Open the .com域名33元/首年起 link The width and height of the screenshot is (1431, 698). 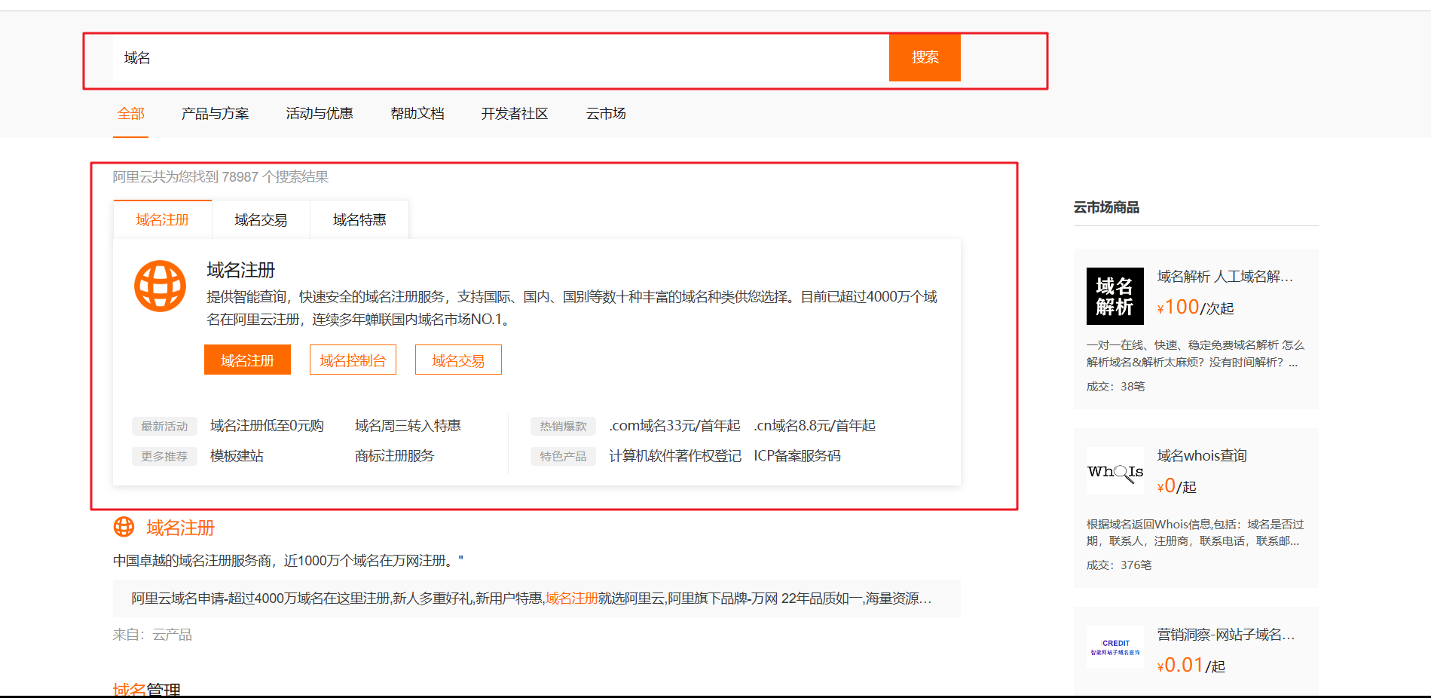pos(674,426)
